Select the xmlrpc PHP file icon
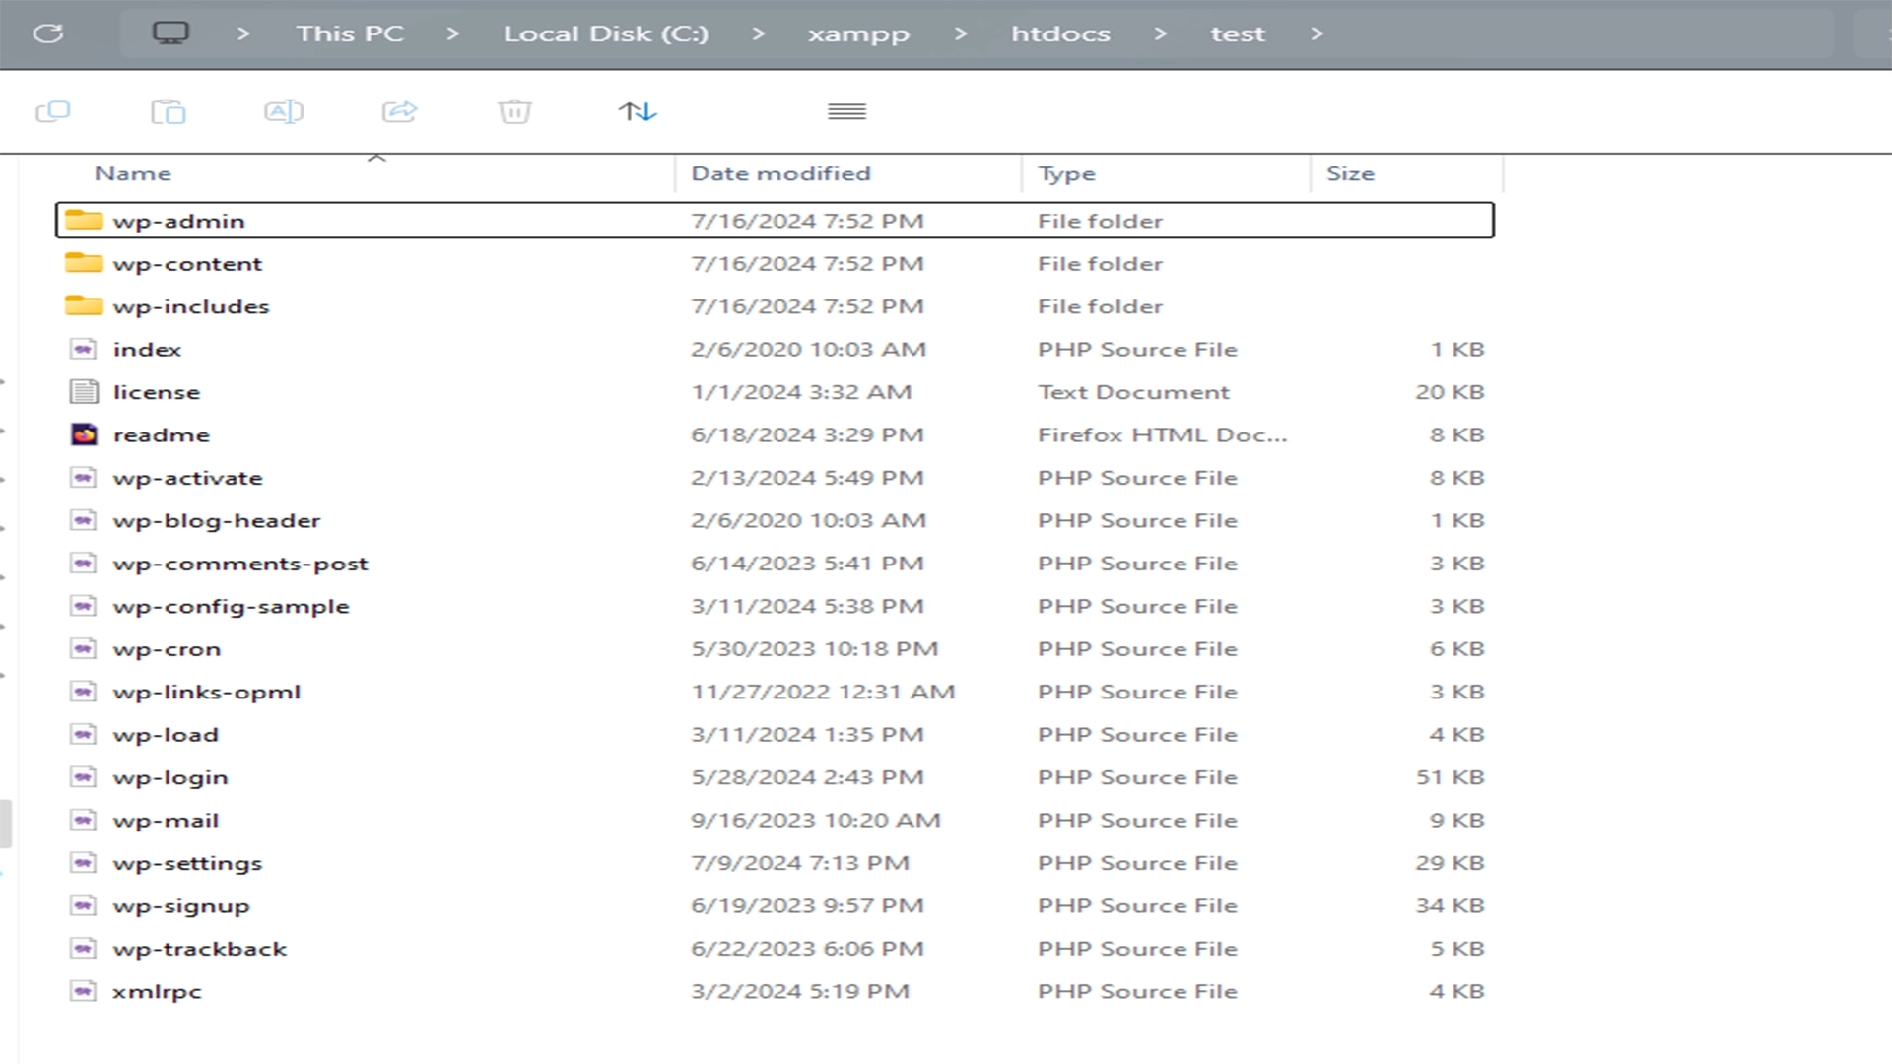This screenshot has height=1064, width=1892. pos(84,991)
